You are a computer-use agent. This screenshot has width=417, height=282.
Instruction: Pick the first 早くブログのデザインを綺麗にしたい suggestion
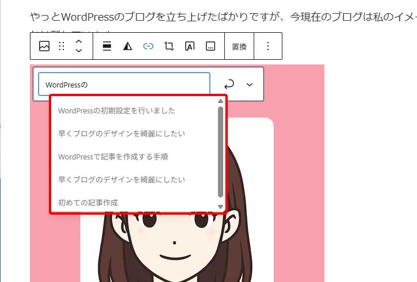tap(121, 134)
